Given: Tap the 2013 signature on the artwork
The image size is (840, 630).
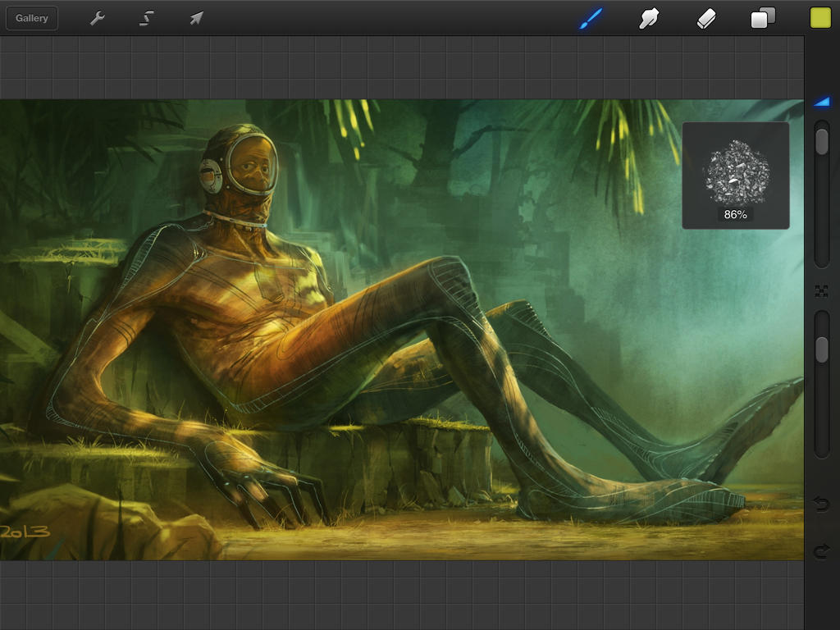Looking at the screenshot, I should pos(25,532).
